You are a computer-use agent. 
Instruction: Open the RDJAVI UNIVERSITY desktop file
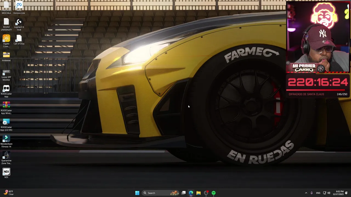coord(6,25)
